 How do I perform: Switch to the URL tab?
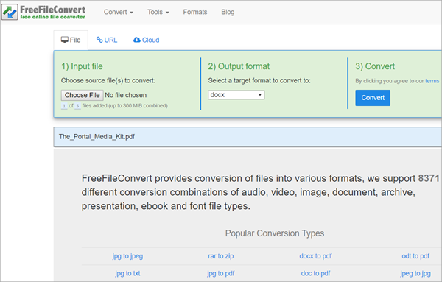[x=107, y=40]
